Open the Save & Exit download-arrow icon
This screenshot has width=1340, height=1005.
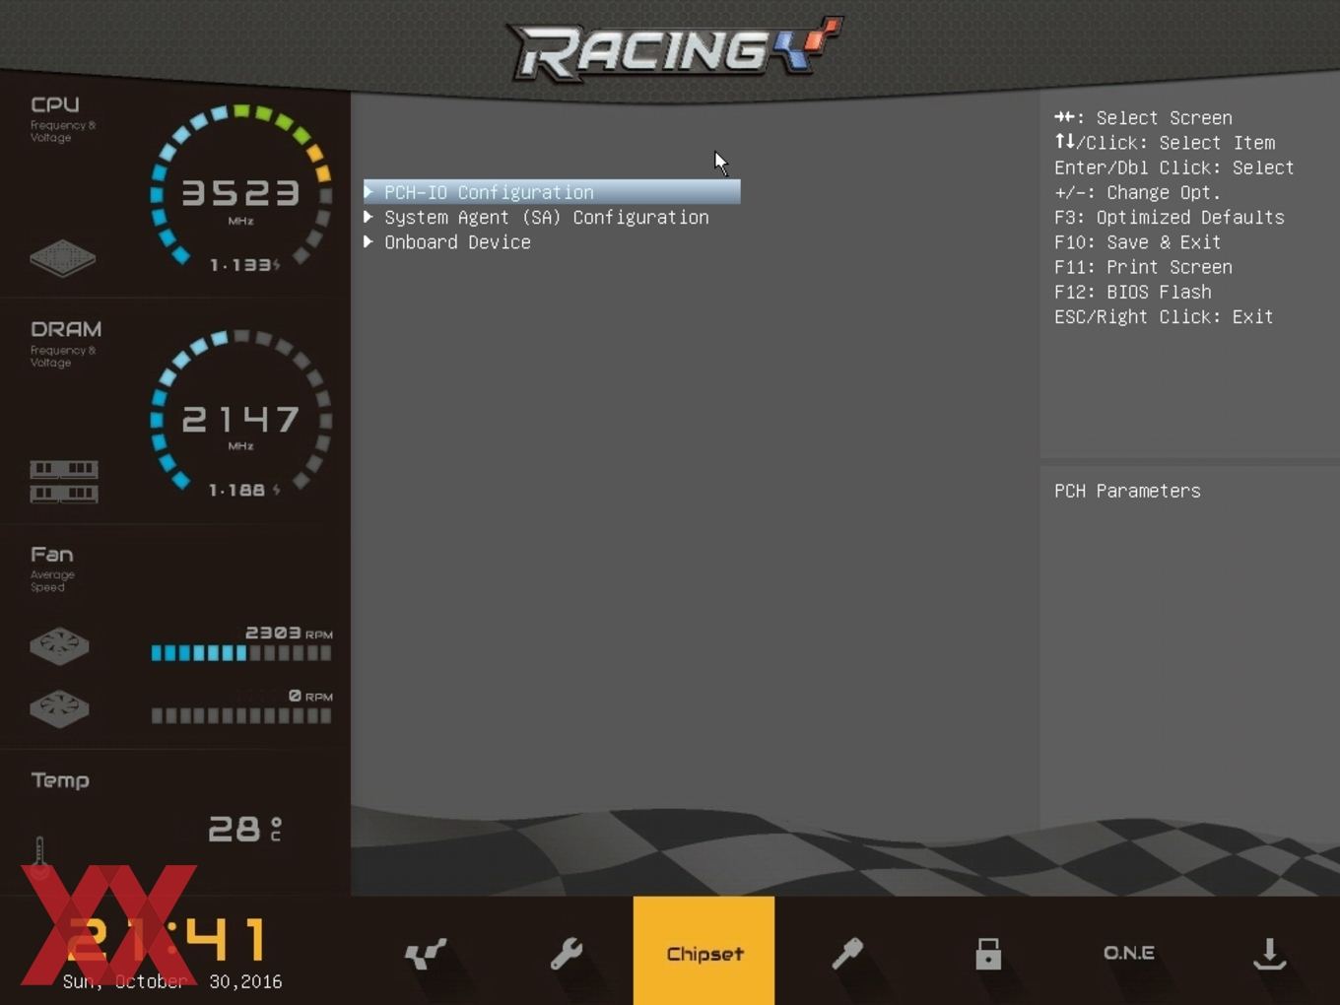(1269, 953)
